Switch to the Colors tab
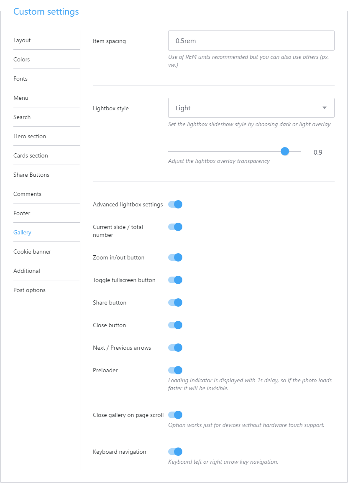The image size is (348, 488). pyautogui.click(x=22, y=59)
